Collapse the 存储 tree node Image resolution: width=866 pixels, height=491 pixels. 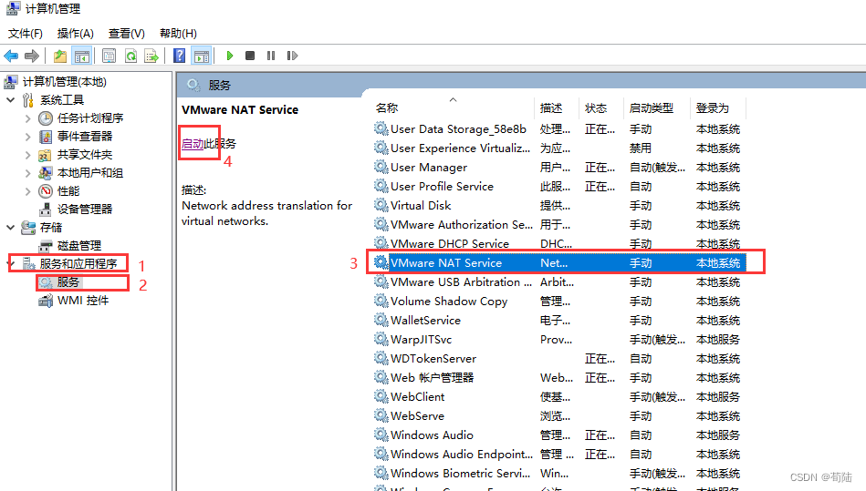pos(10,227)
